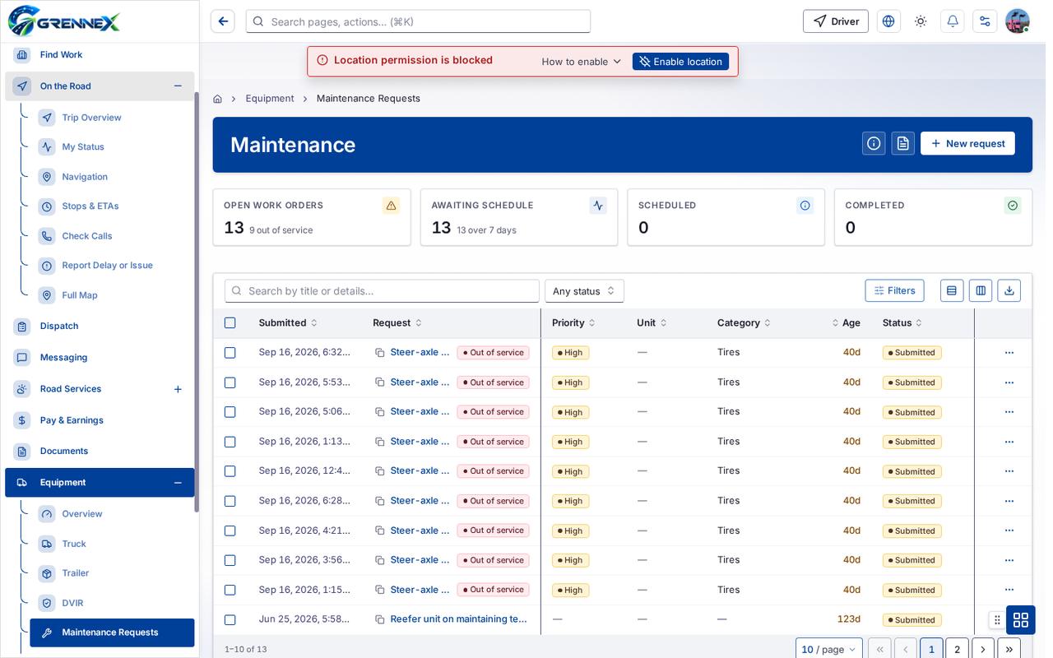
Task: Open the document icon in Maintenance header
Action: coord(903,143)
